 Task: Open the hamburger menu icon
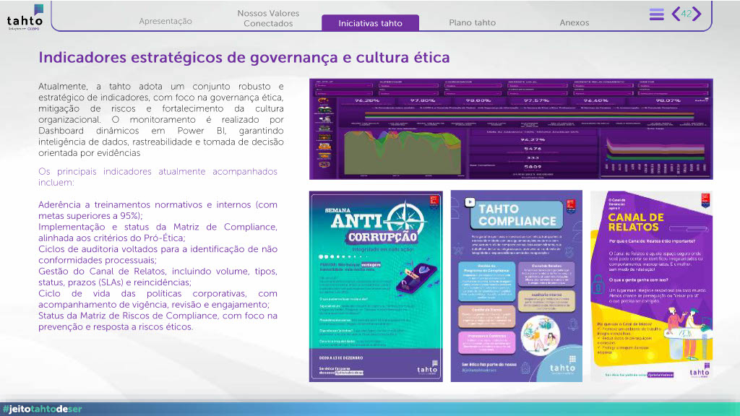point(656,14)
